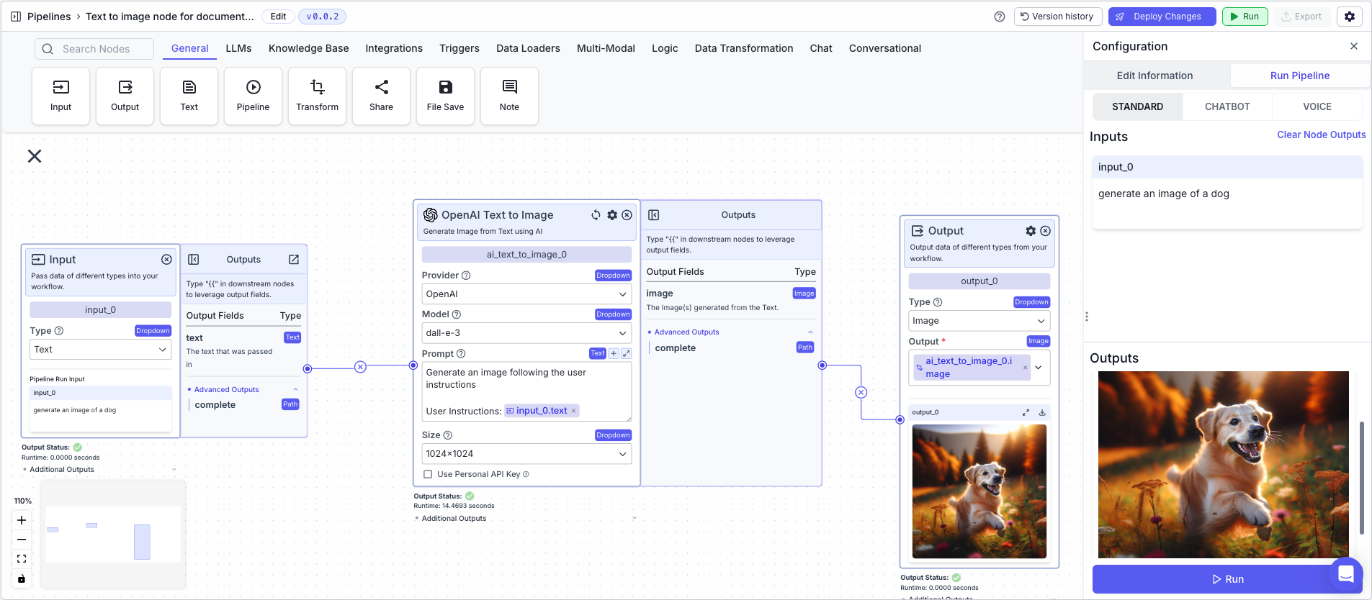
Task: Click the Version history button
Action: tap(1057, 17)
